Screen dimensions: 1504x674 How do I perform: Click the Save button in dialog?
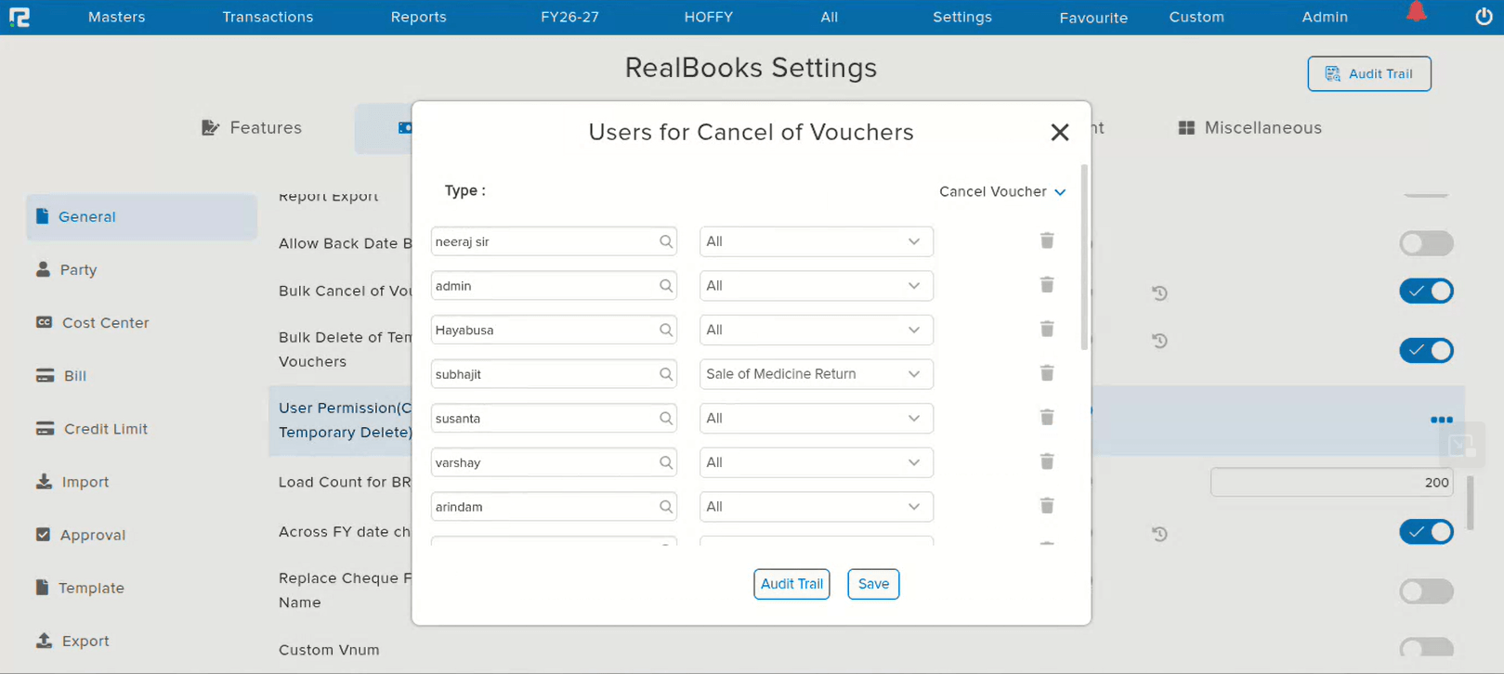pos(873,584)
